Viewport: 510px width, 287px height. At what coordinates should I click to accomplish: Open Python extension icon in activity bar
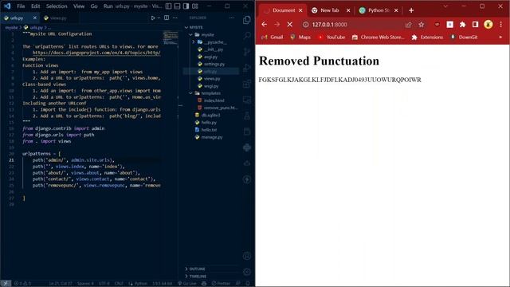pyautogui.click(x=247, y=147)
